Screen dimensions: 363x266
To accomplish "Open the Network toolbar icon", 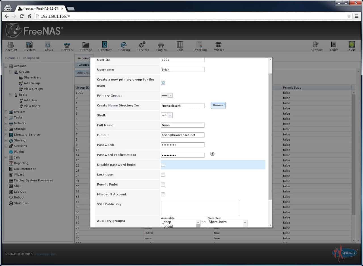I will point(67,46).
